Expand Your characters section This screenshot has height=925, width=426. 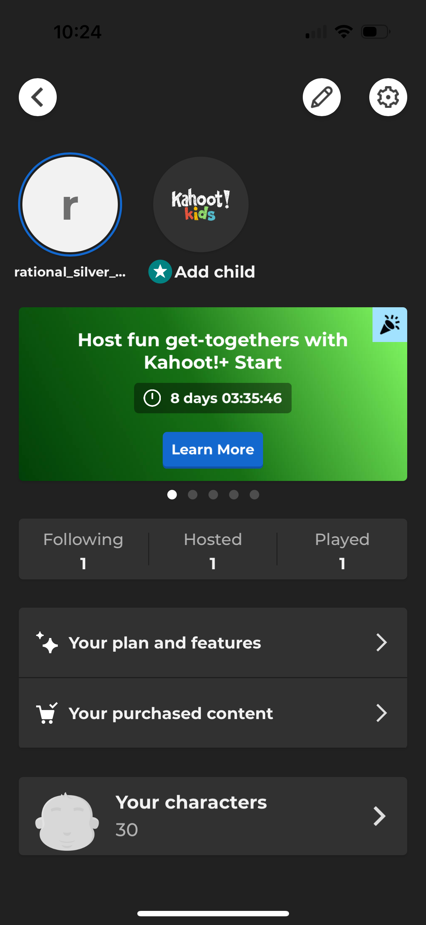tap(213, 816)
